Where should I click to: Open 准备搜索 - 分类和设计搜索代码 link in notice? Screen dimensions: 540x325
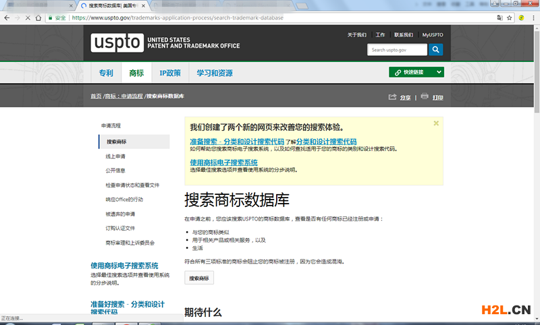coord(237,142)
